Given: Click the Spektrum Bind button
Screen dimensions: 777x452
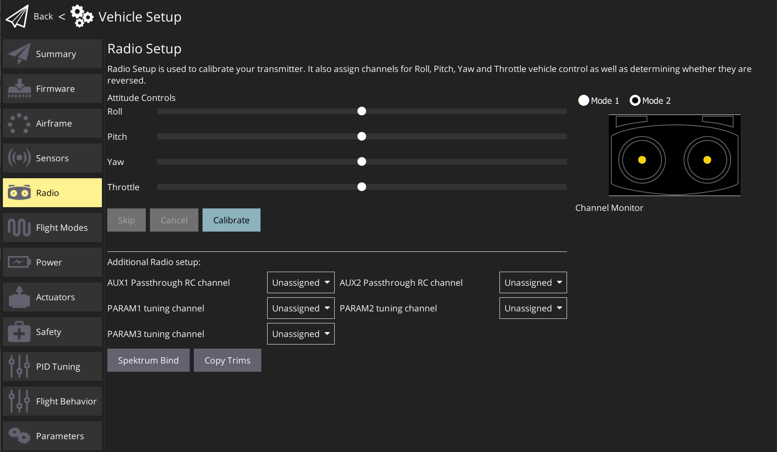Looking at the screenshot, I should 148,360.
